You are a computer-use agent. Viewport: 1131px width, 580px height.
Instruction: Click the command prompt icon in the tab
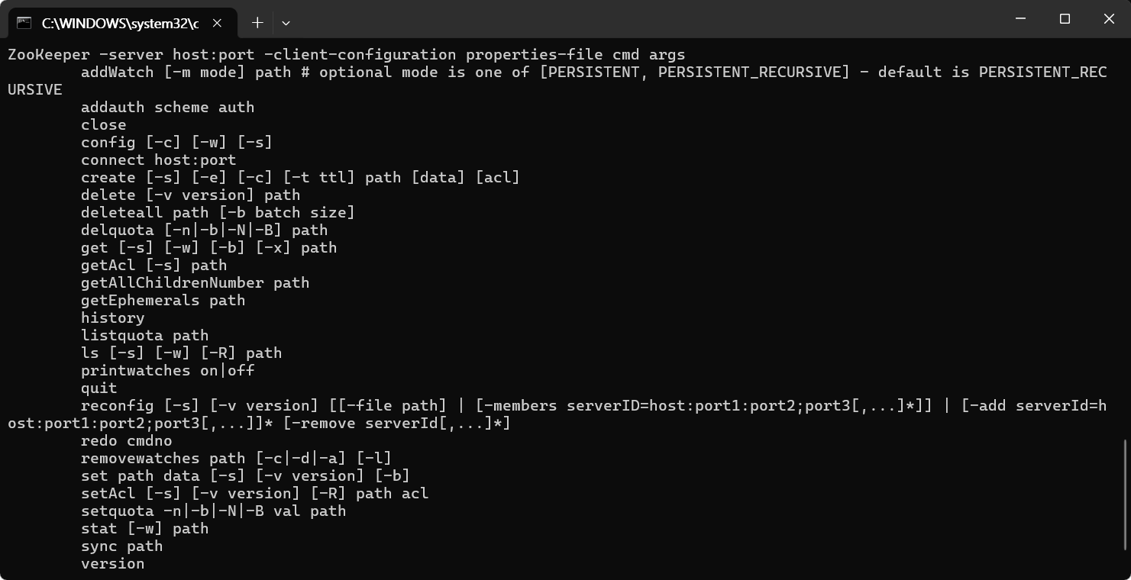coord(24,23)
